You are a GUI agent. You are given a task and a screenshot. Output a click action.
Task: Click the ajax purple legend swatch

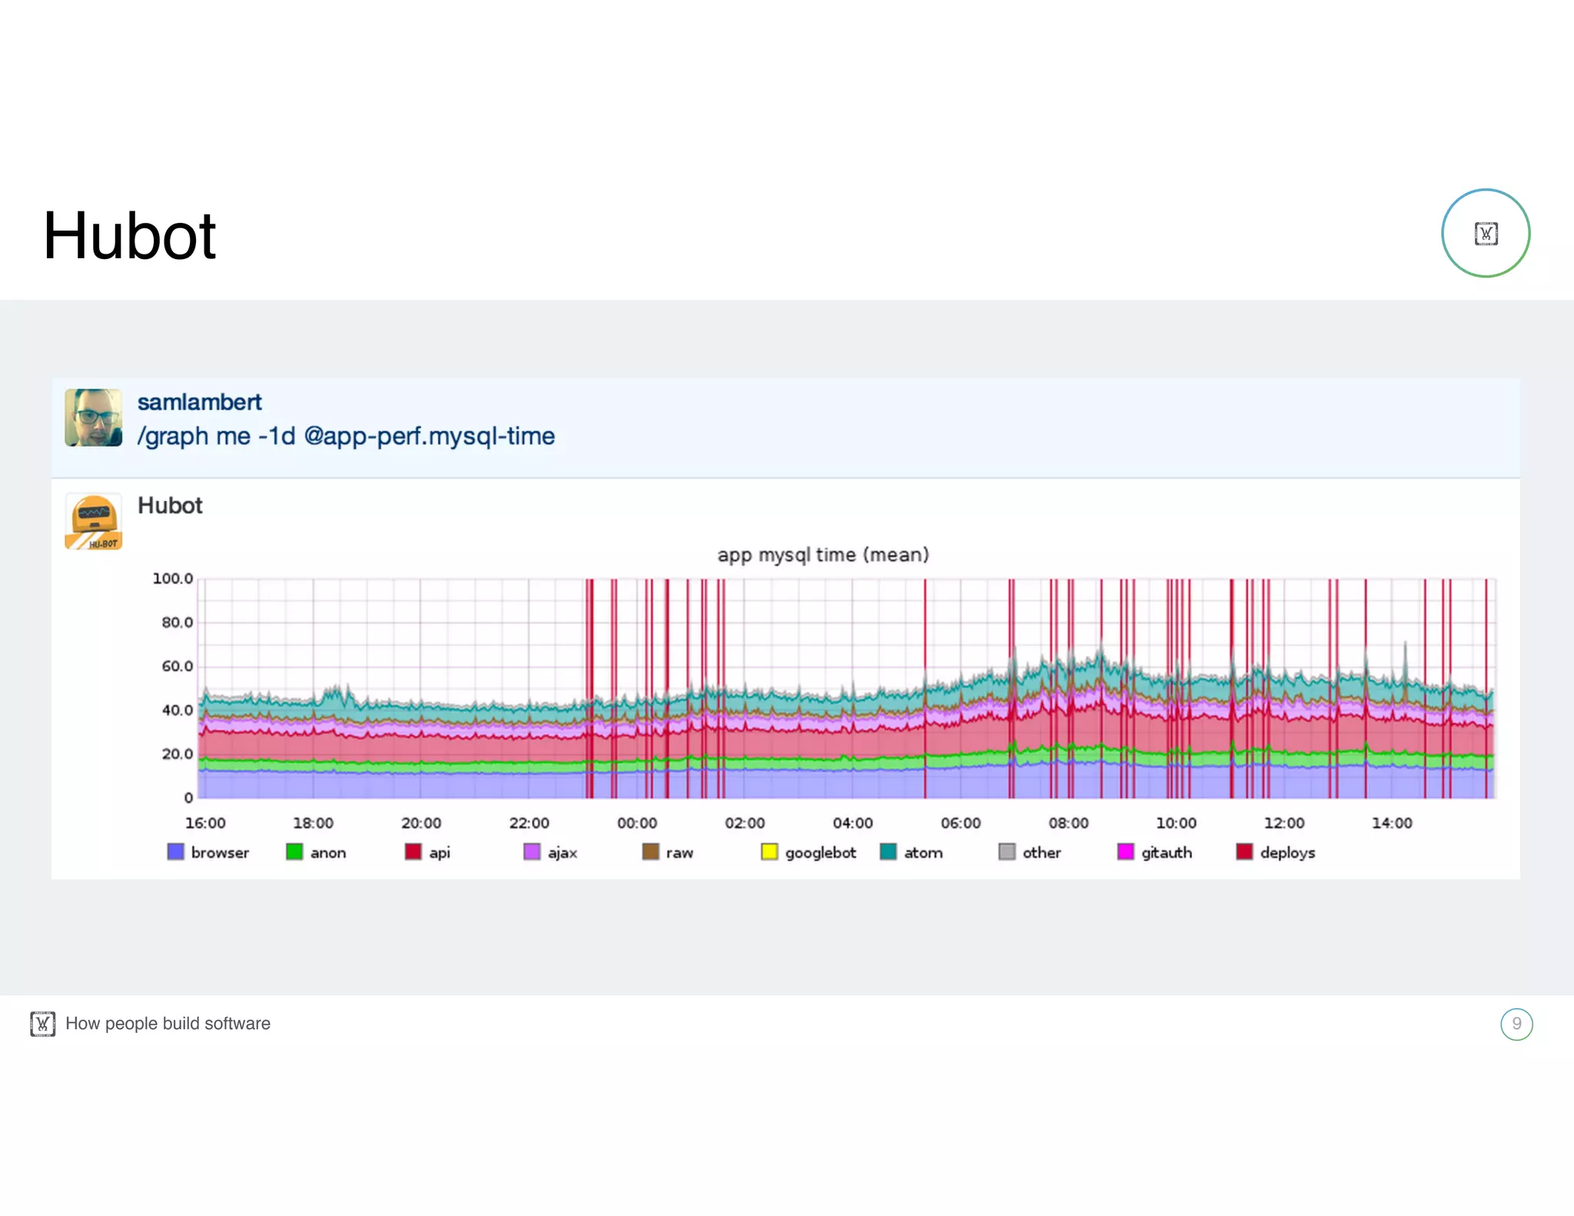(x=532, y=852)
